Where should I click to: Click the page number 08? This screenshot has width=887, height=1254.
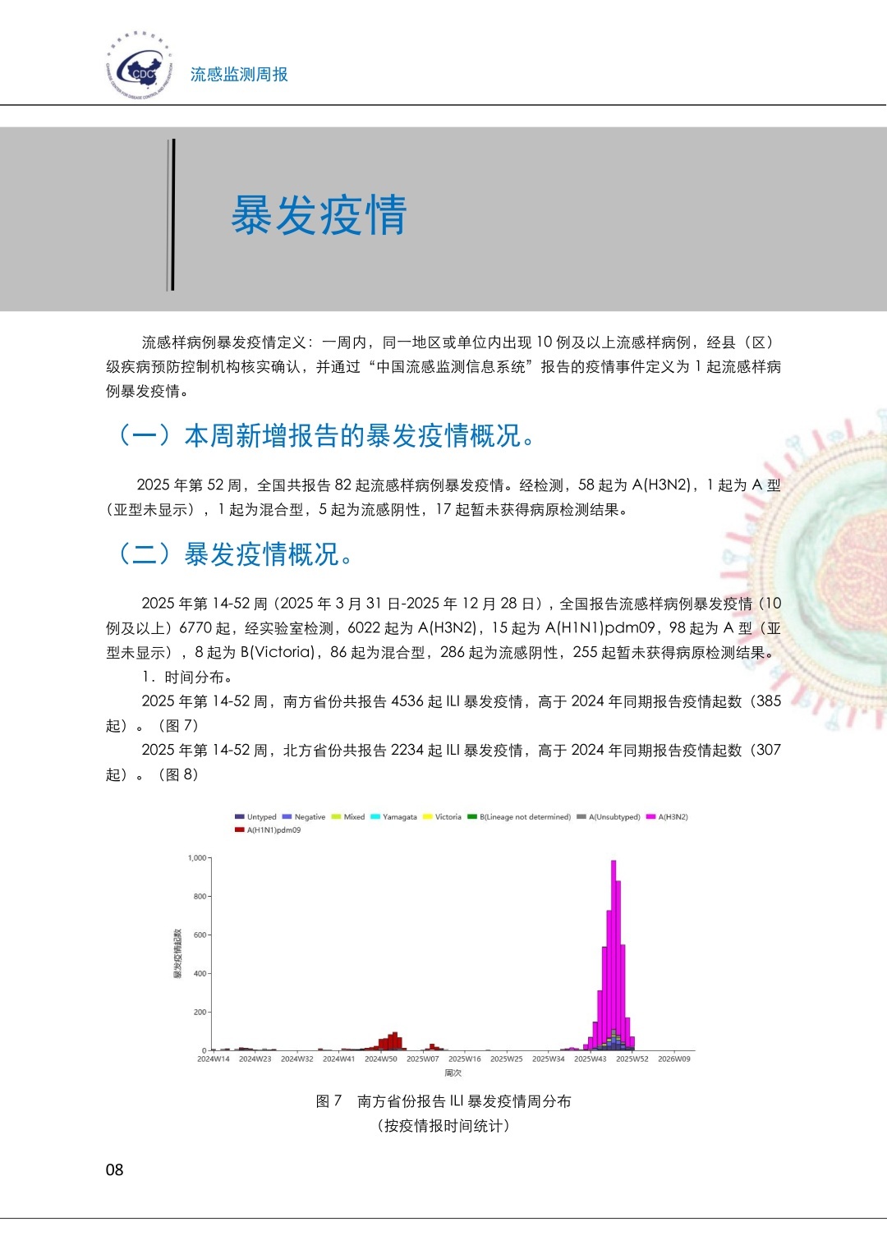[114, 1170]
